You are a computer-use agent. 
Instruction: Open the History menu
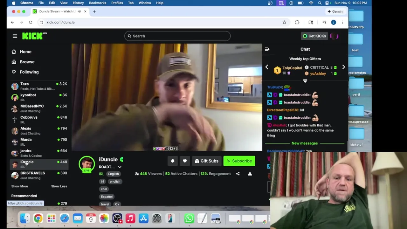pos(78,3)
